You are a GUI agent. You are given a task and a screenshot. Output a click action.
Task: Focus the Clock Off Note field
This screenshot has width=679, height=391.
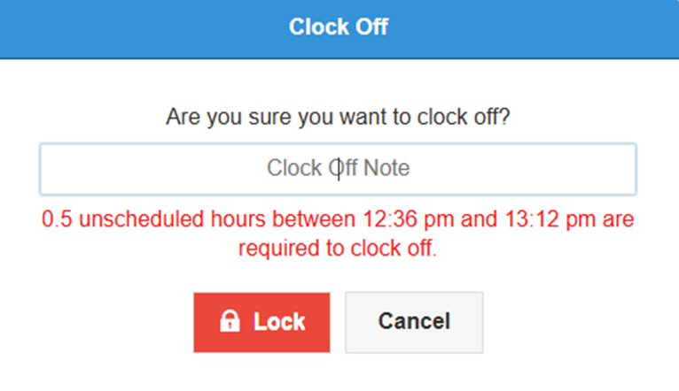point(338,169)
